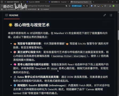Open the extensions puzzle icon
Screen dimensions: 119x96
(105, 6)
